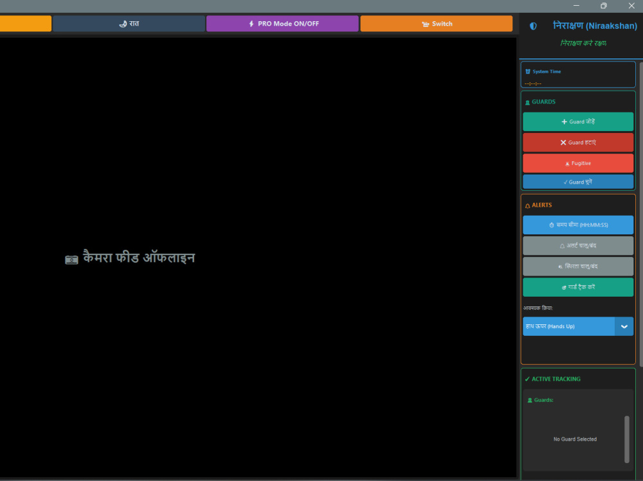This screenshot has height=481, width=643.
Task: Click the ACTIVE TRACKING checkmark icon
Action: pyautogui.click(x=527, y=379)
